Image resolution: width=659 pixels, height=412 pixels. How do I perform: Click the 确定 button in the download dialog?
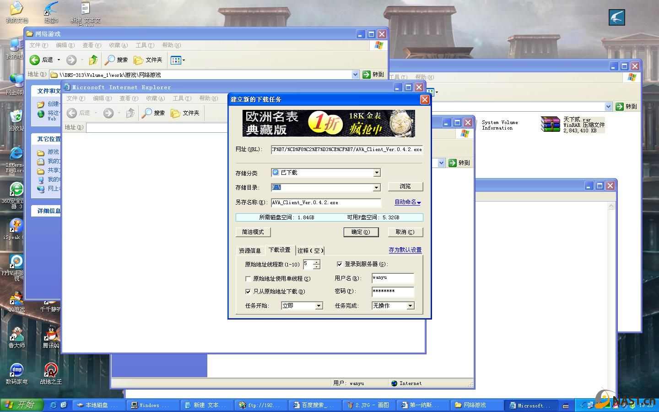pos(361,232)
